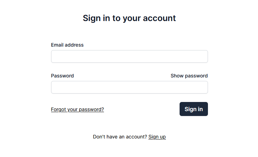This screenshot has width=258, height=157.
Task: Enable password visibility with Show password
Action: (x=189, y=76)
